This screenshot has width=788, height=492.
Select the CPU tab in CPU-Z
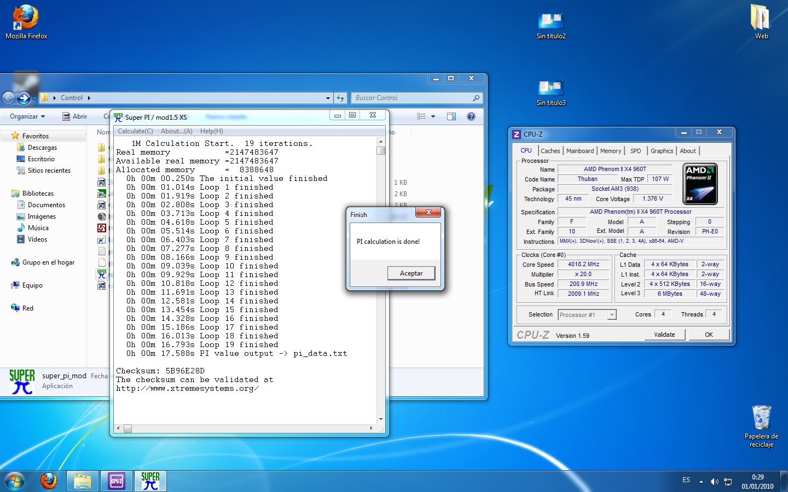pyautogui.click(x=526, y=150)
